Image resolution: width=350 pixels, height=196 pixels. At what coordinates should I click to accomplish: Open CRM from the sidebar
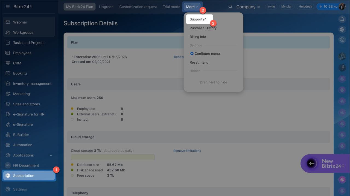(17, 63)
